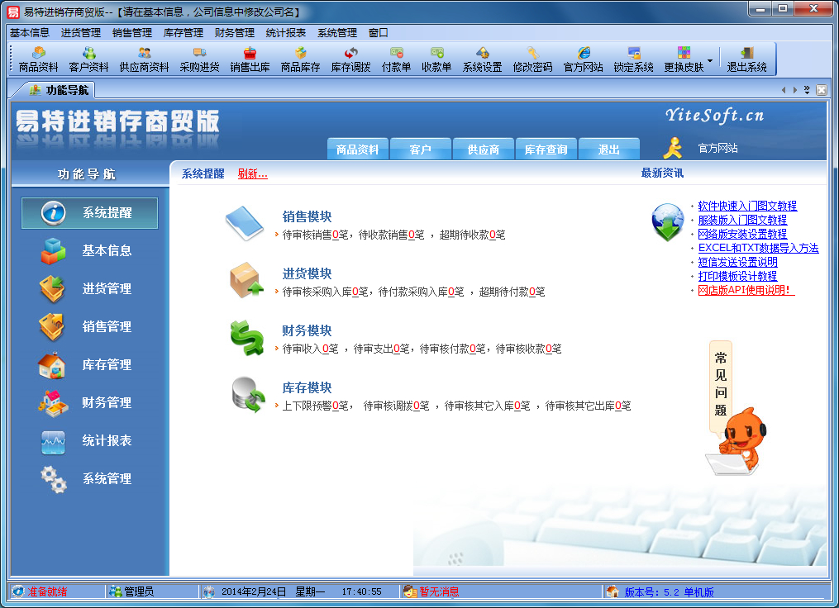Click 暂无消息 in the status bar

(439, 591)
